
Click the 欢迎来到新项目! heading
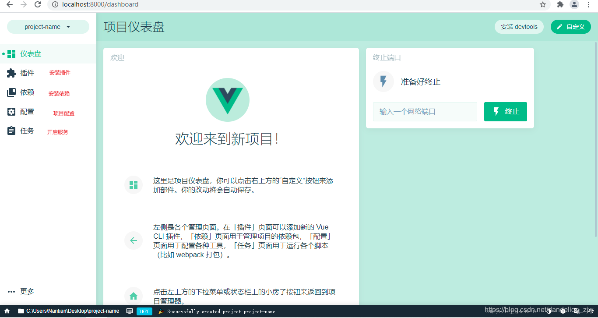[228, 138]
